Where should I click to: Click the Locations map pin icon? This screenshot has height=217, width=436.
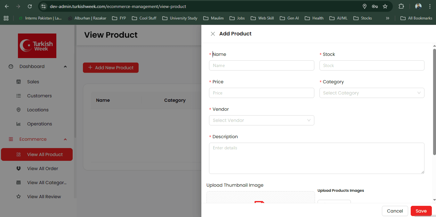[x=19, y=110]
